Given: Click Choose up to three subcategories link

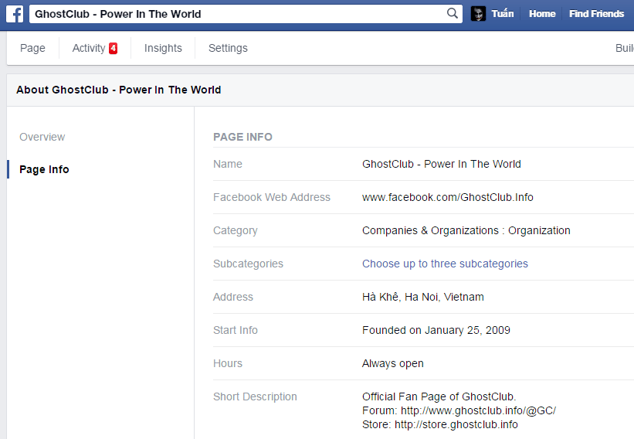Looking at the screenshot, I should 445,264.
